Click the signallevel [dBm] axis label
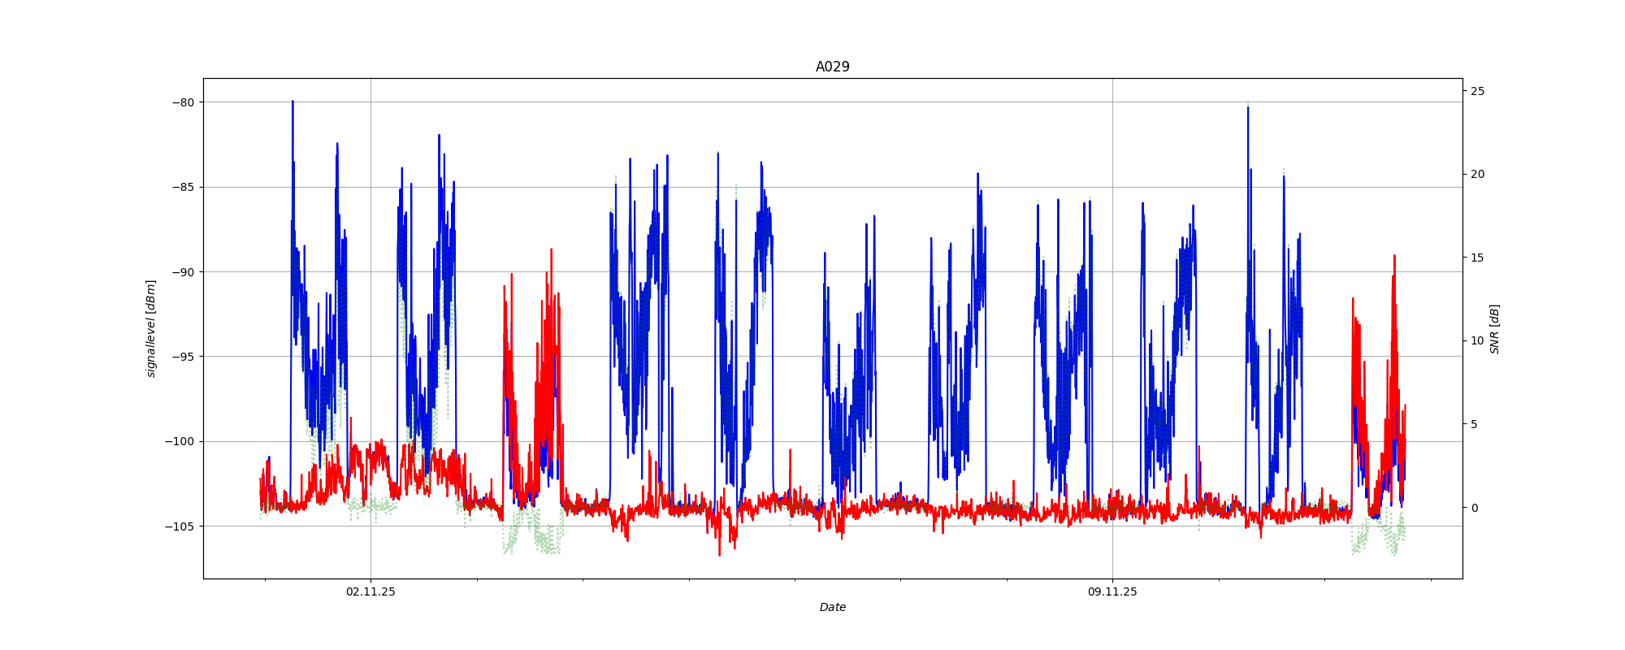The image size is (1625, 650). point(151,328)
